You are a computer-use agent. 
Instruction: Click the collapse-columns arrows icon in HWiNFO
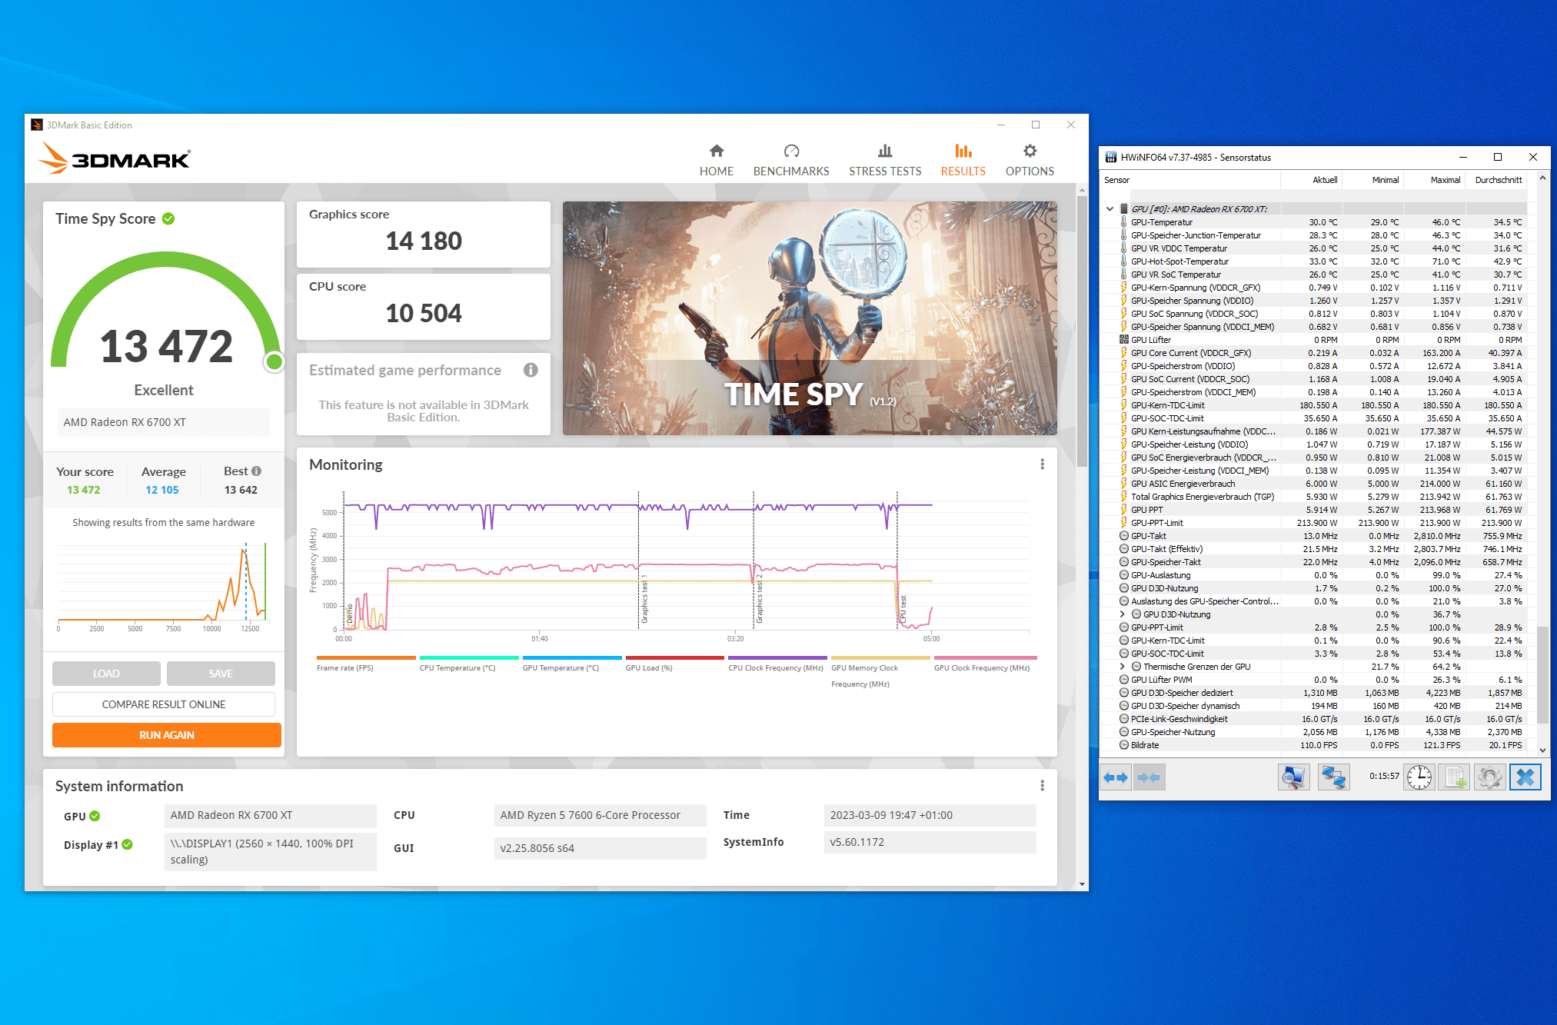1149,777
